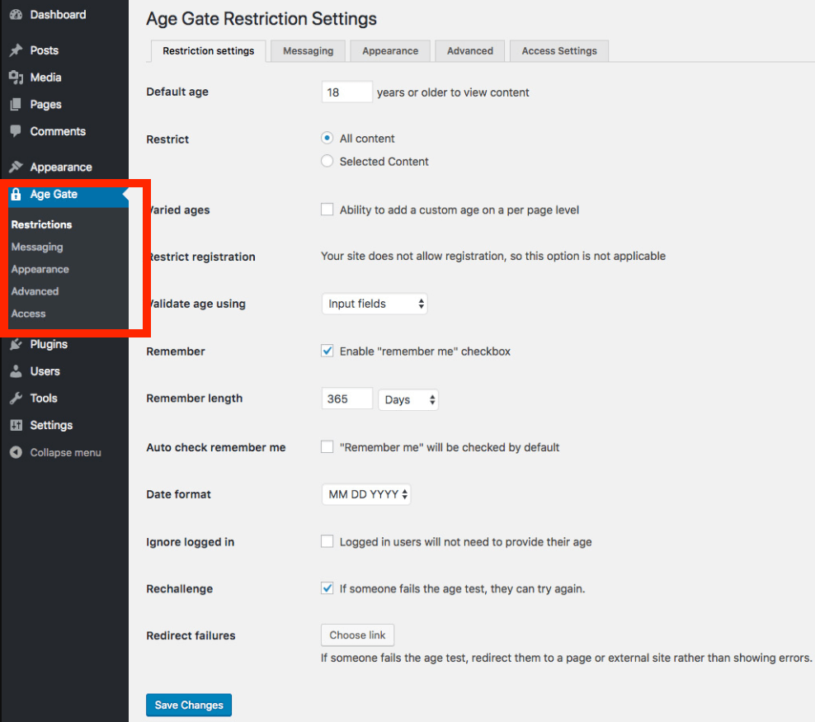
Task: Open Posts via the pushpin icon
Action: [16, 50]
